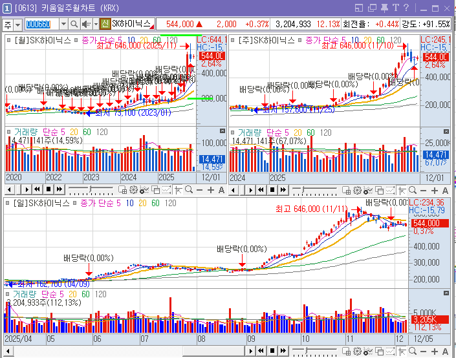Viewport: 456px width, 358px height.
Task: Toggle the weekly 거래량 volume checkbox
Action: click(x=232, y=132)
